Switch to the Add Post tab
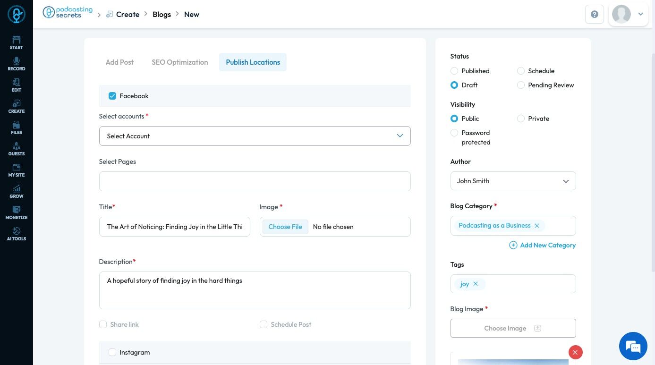The height and width of the screenshot is (365, 655). [119, 62]
